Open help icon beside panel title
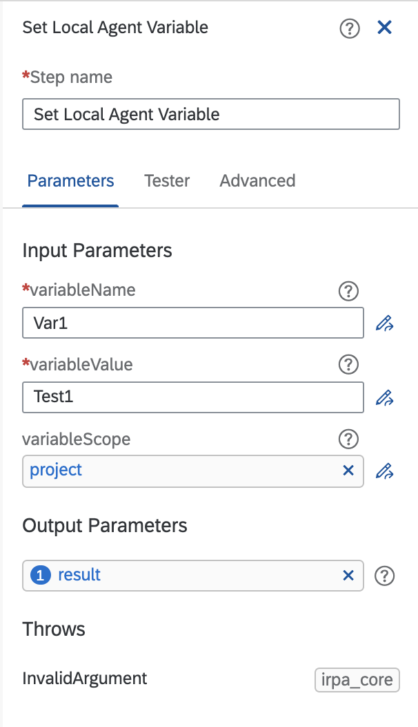Image resolution: width=418 pixels, height=727 pixels. (350, 28)
